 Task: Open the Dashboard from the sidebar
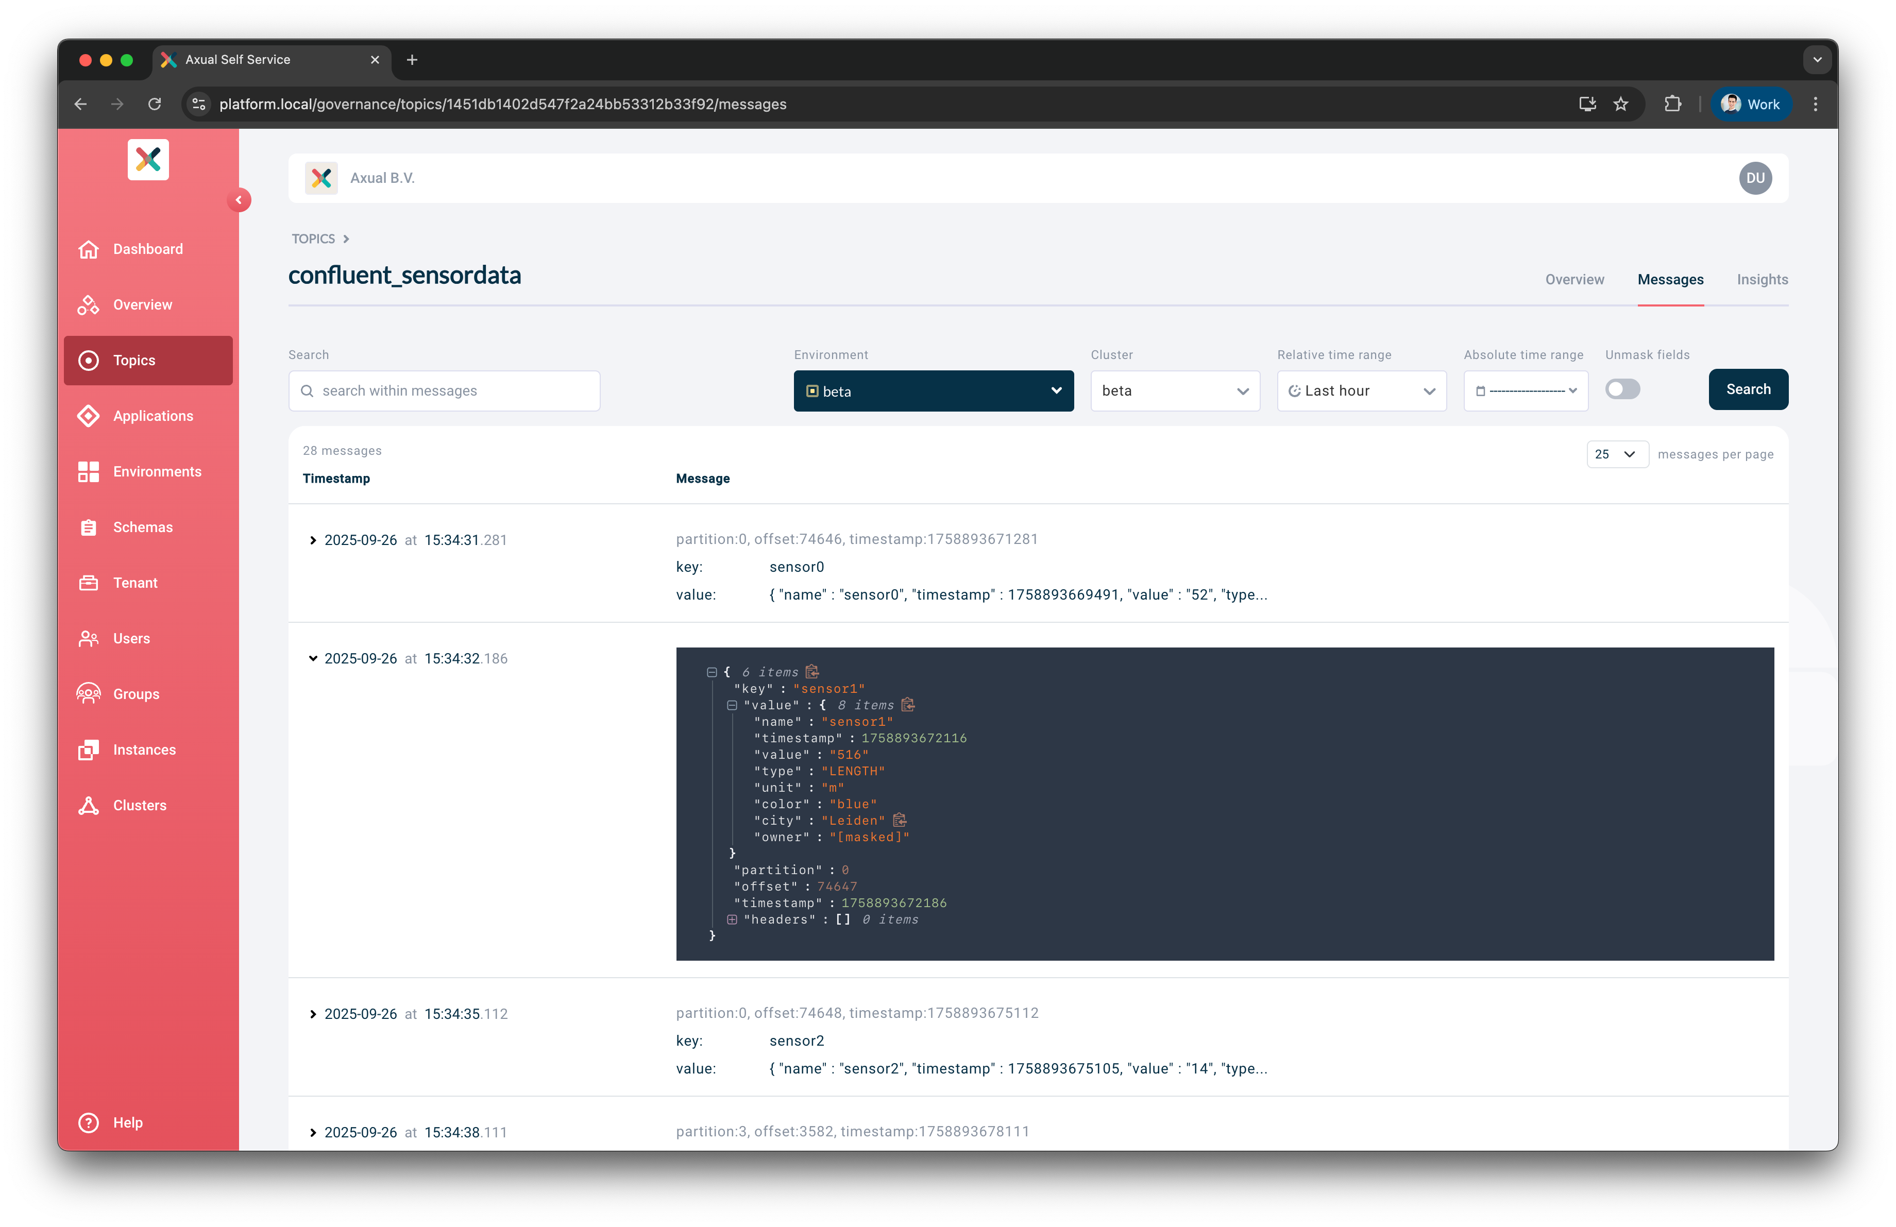[147, 248]
